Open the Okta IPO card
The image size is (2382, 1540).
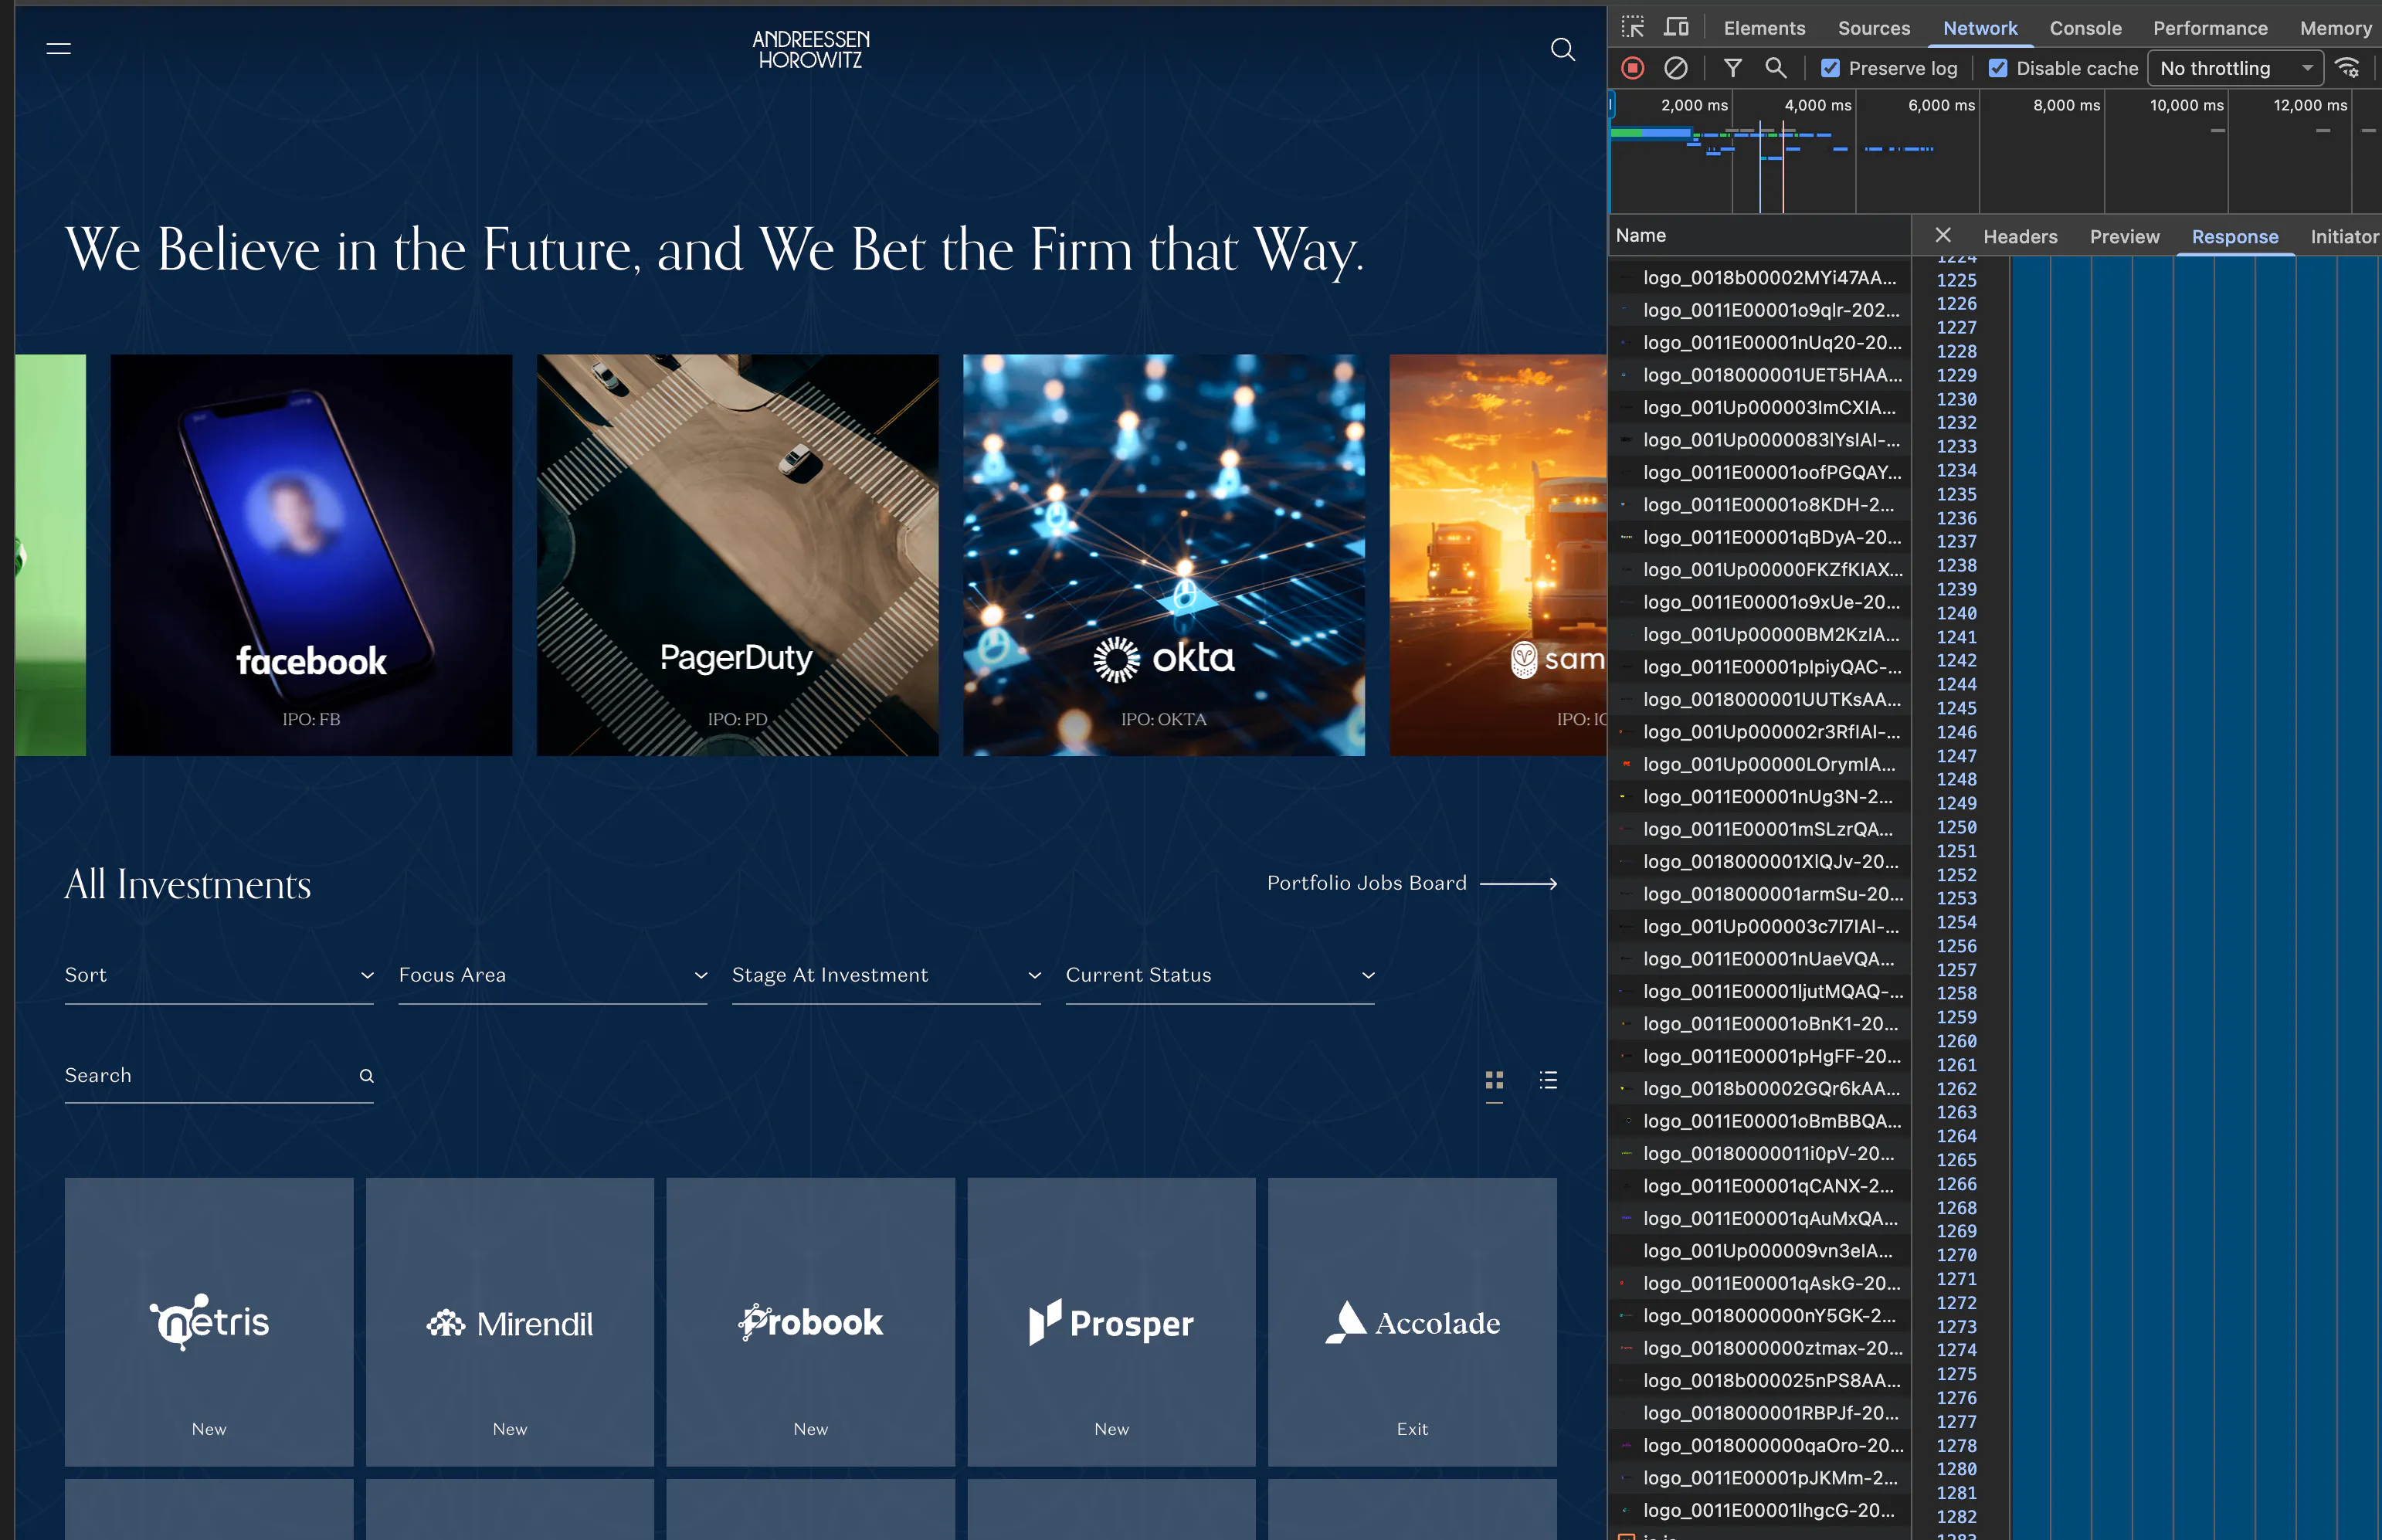coord(1164,555)
